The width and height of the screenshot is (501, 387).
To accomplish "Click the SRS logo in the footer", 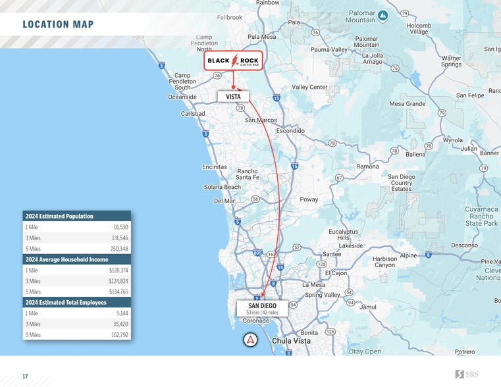I will point(467,374).
